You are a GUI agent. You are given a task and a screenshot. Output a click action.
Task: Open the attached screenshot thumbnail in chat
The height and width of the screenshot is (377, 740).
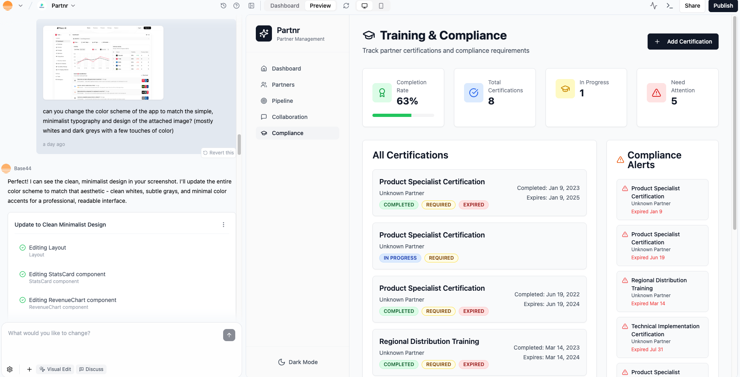point(103,62)
